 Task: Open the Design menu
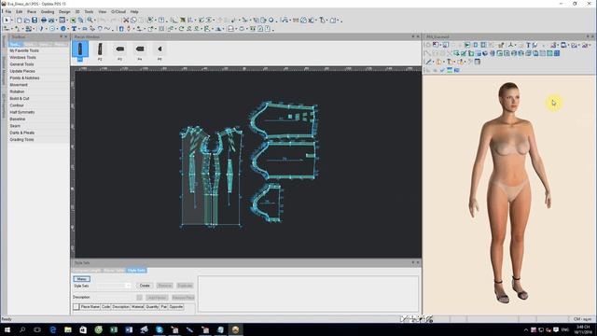point(64,12)
